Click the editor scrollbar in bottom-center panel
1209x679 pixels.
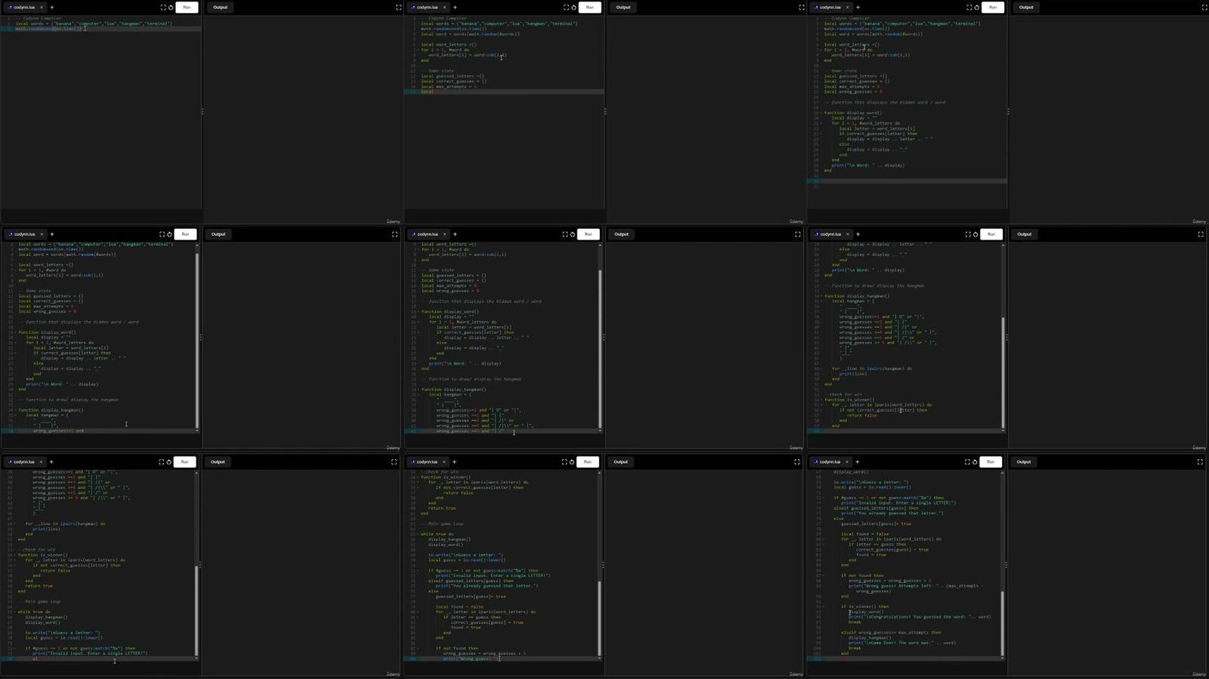pyautogui.click(x=601, y=619)
